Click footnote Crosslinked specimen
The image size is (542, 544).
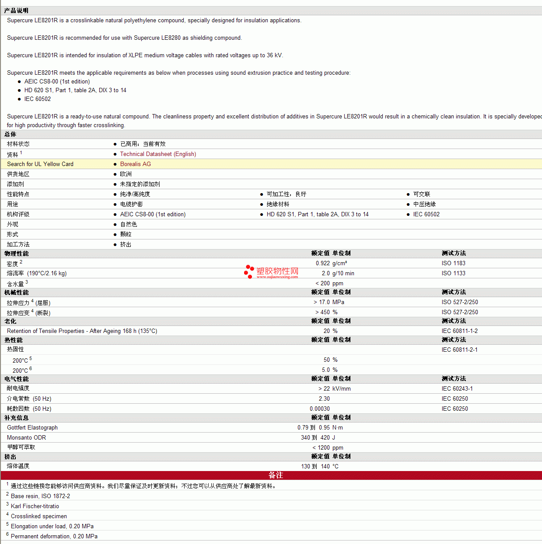[x=39, y=516]
